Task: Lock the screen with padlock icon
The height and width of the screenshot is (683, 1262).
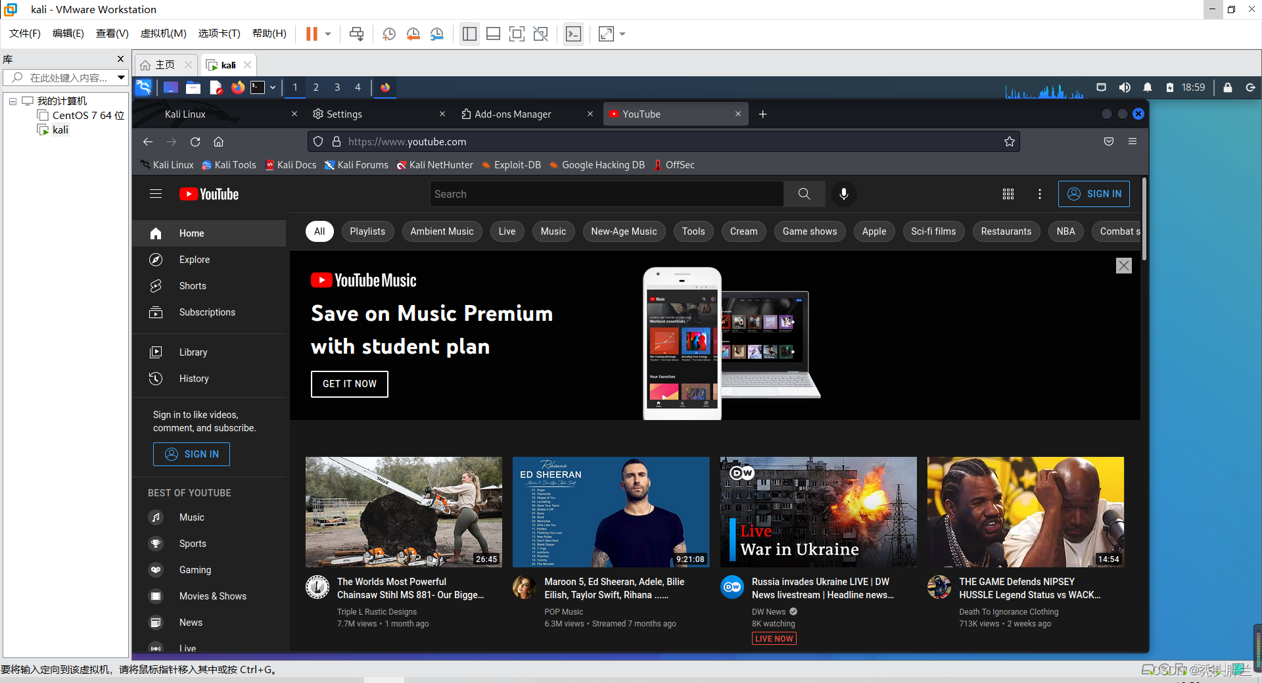Action: pos(1227,87)
